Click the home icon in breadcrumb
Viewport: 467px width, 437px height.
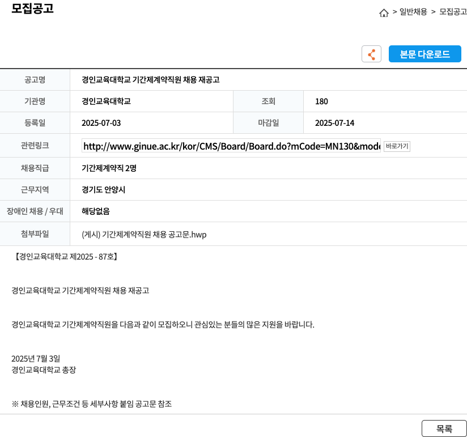click(384, 13)
